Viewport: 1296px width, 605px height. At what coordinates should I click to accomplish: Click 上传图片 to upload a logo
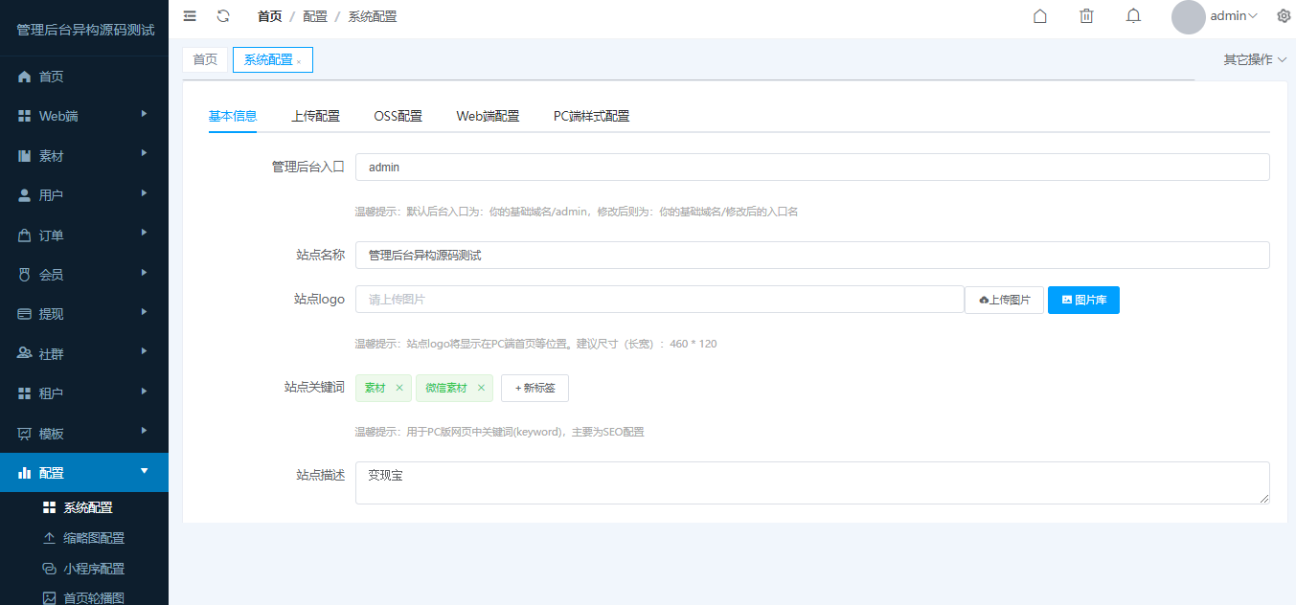point(1004,300)
